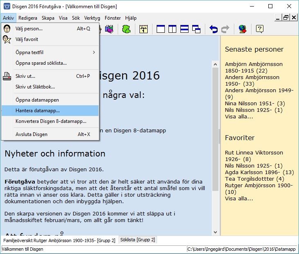Select Hantera datamapp... entry
Image resolution: width=299 pixels, height=254 pixels.
tap(50, 111)
